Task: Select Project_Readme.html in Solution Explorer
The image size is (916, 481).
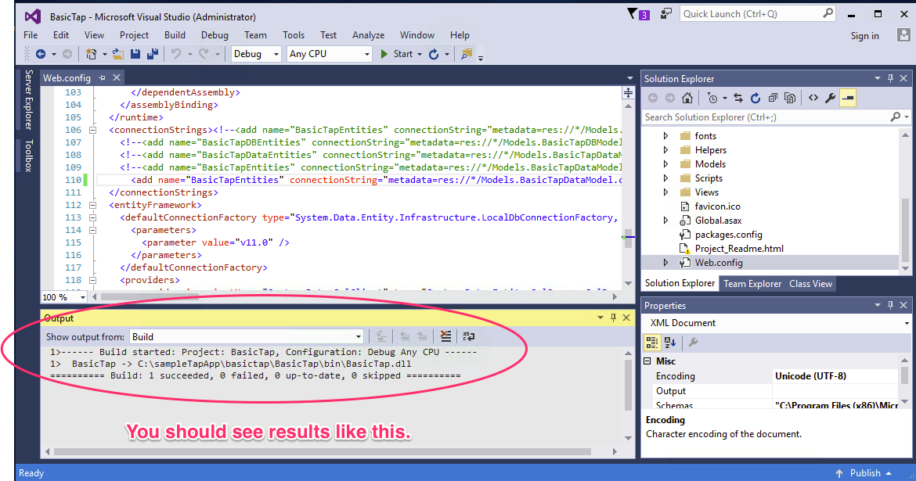Action: (x=739, y=249)
